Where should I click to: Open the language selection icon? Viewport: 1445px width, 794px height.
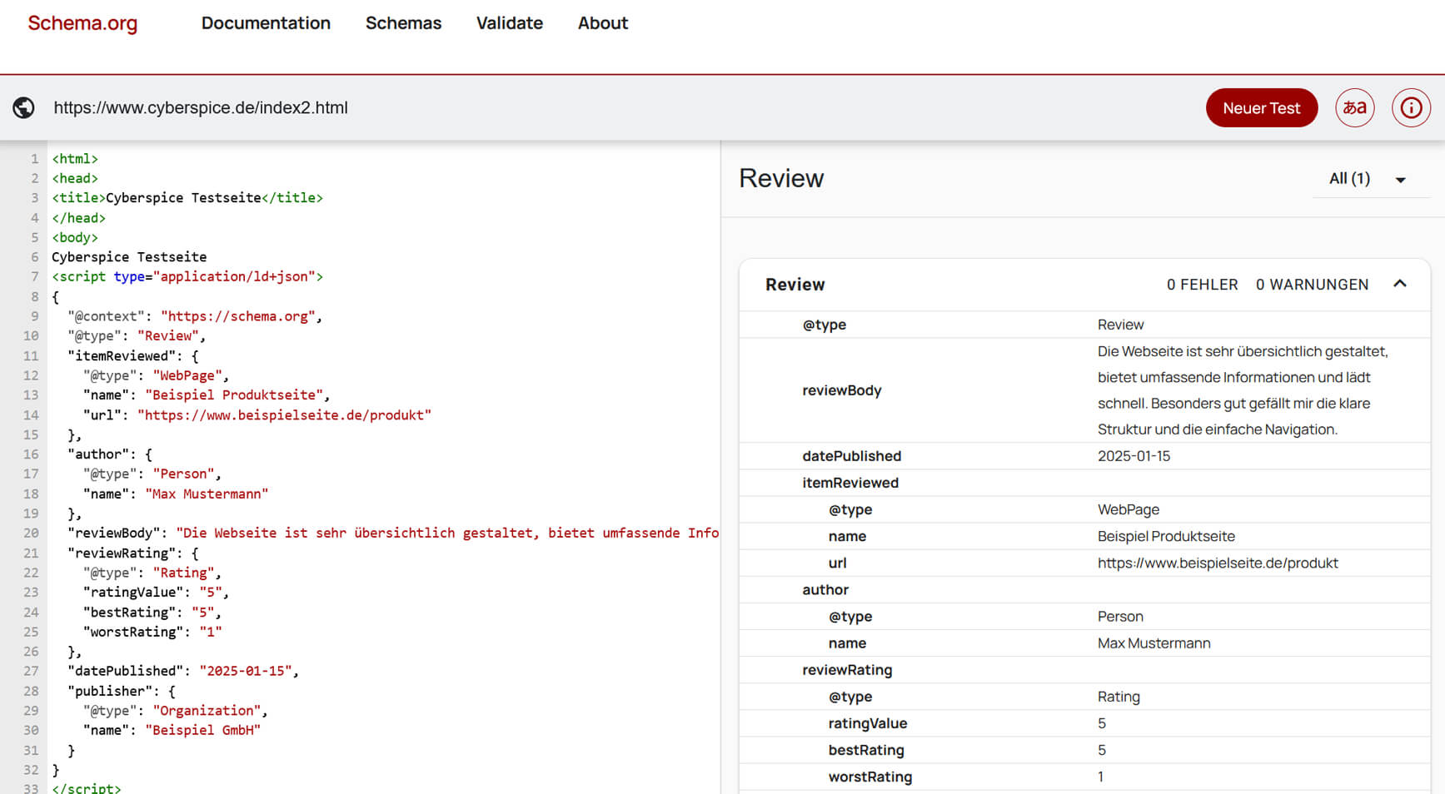1354,107
